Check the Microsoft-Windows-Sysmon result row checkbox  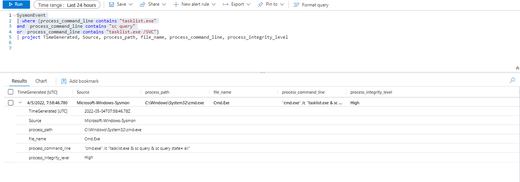click(x=11, y=103)
